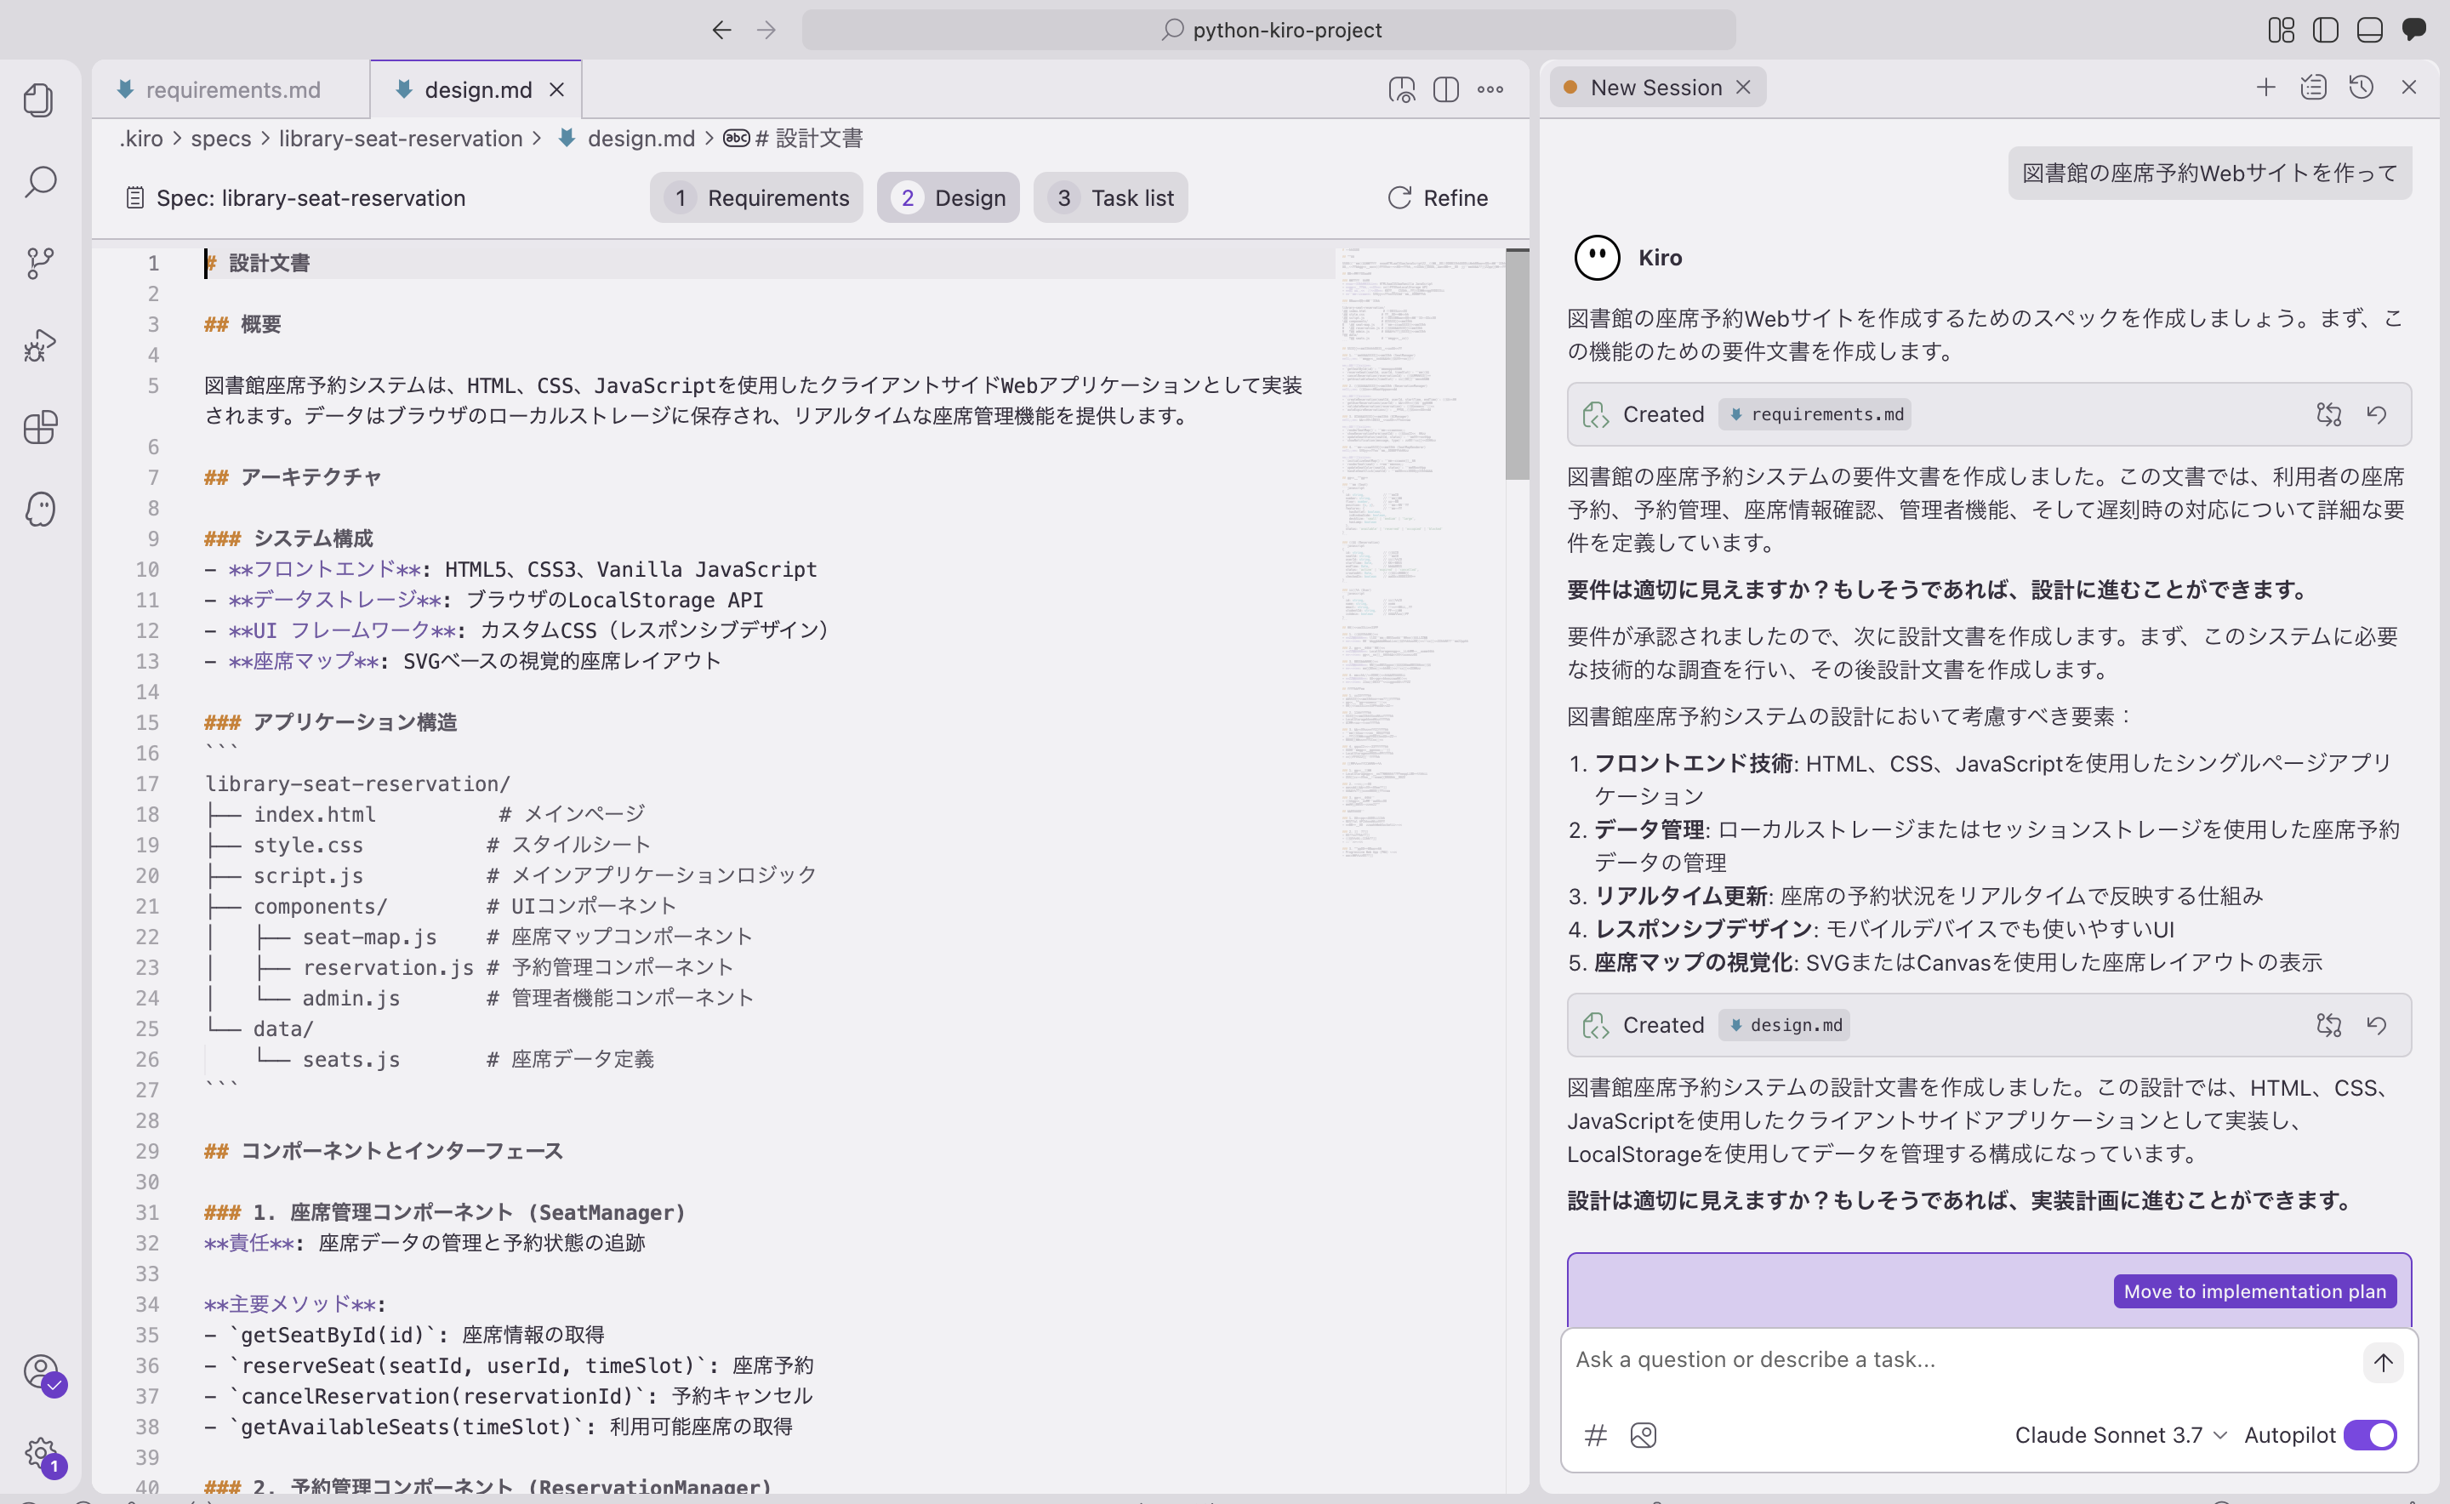
Task: Add context with the # icon
Action: [x=1596, y=1435]
